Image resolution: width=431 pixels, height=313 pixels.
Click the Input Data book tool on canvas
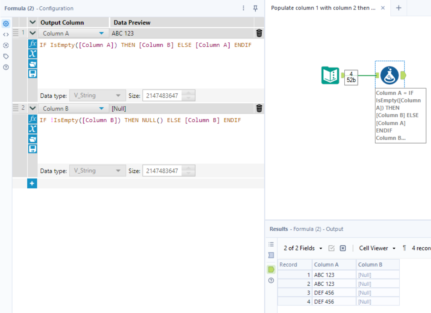pyautogui.click(x=330, y=75)
